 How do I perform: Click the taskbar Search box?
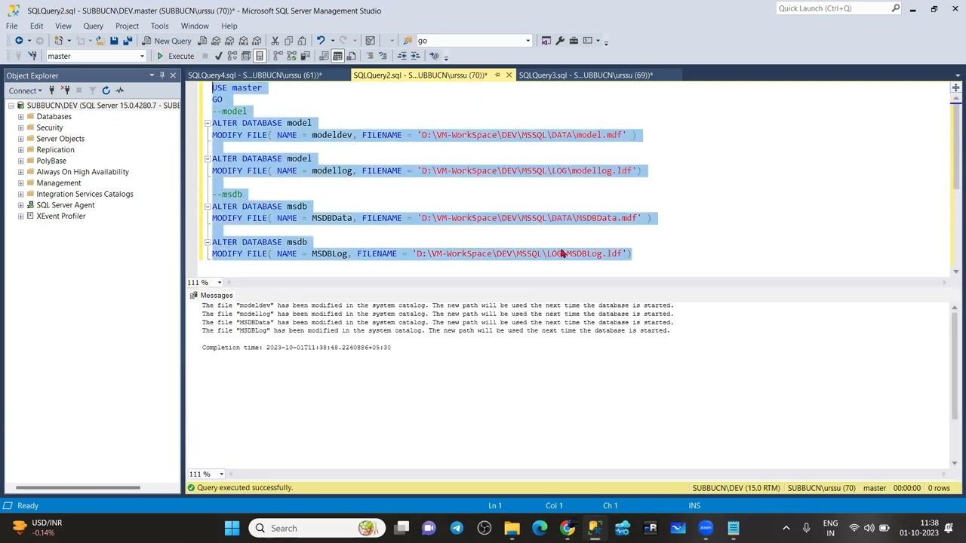point(315,528)
